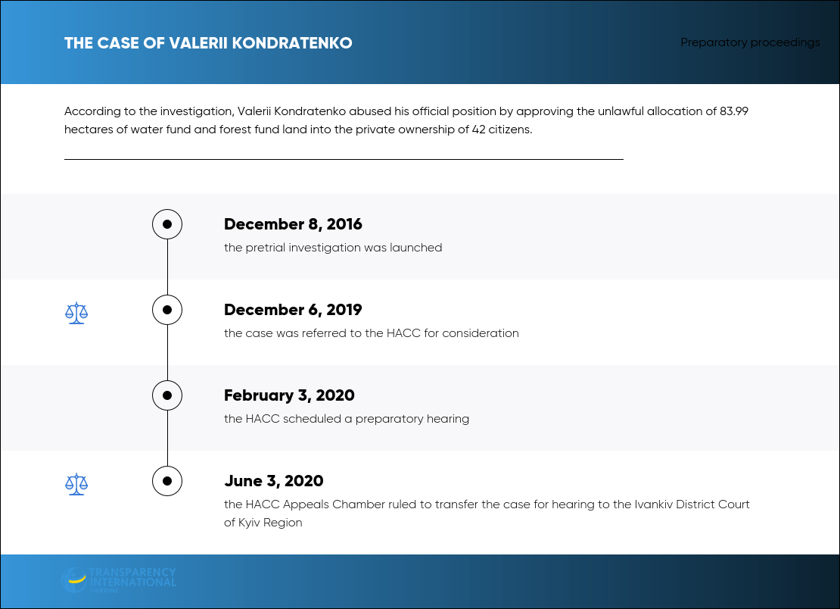
Task: Click the Transparency International Ukraine logo
Action: pos(119,580)
